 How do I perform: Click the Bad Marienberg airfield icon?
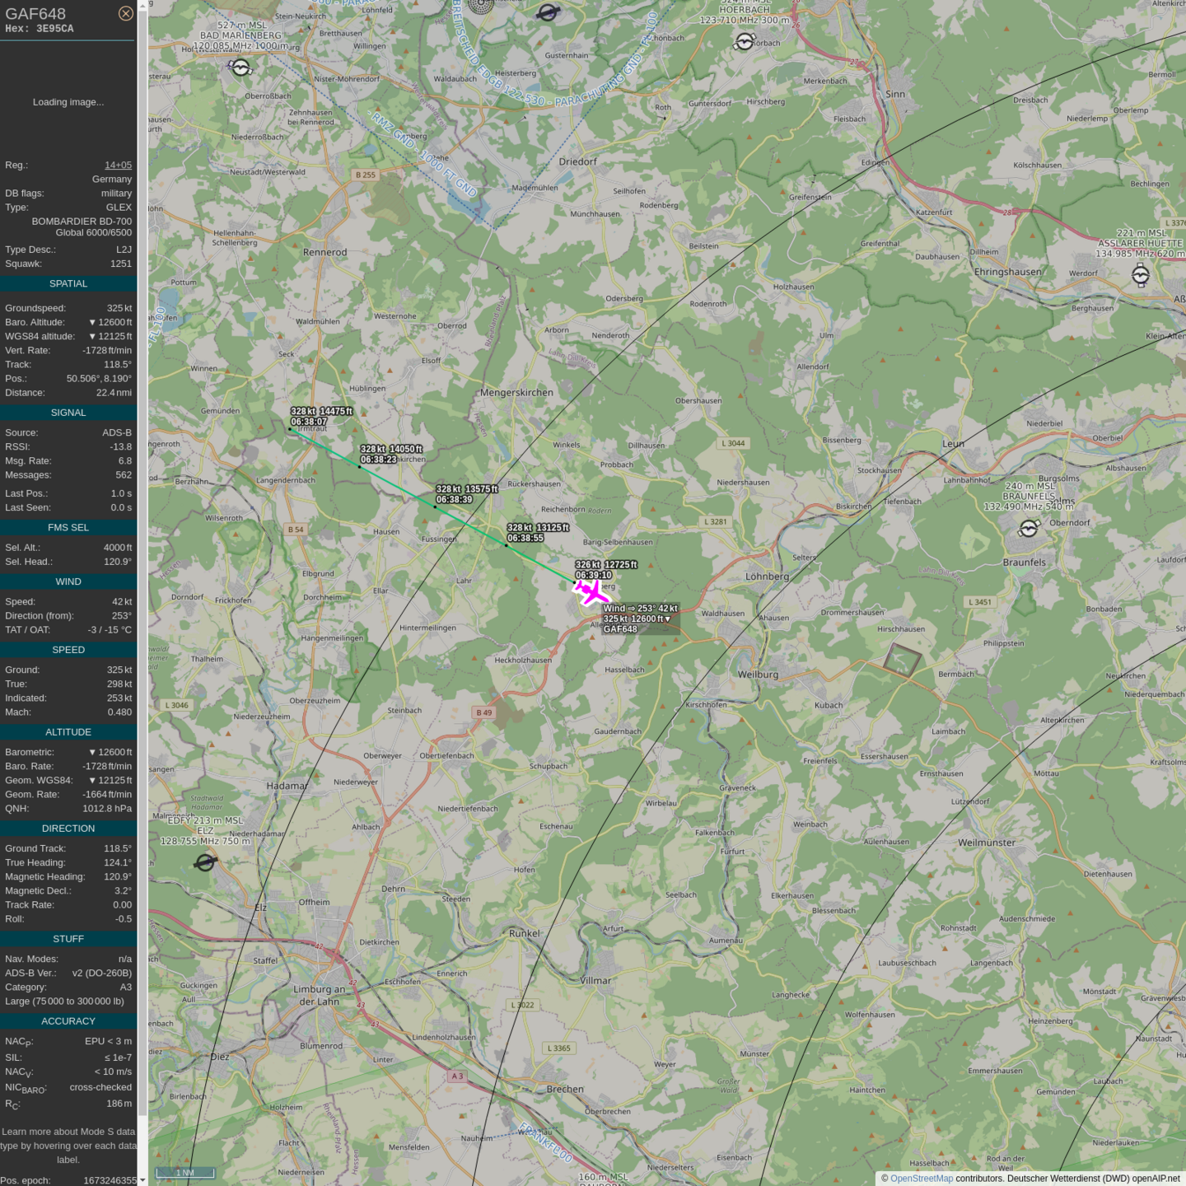(240, 68)
